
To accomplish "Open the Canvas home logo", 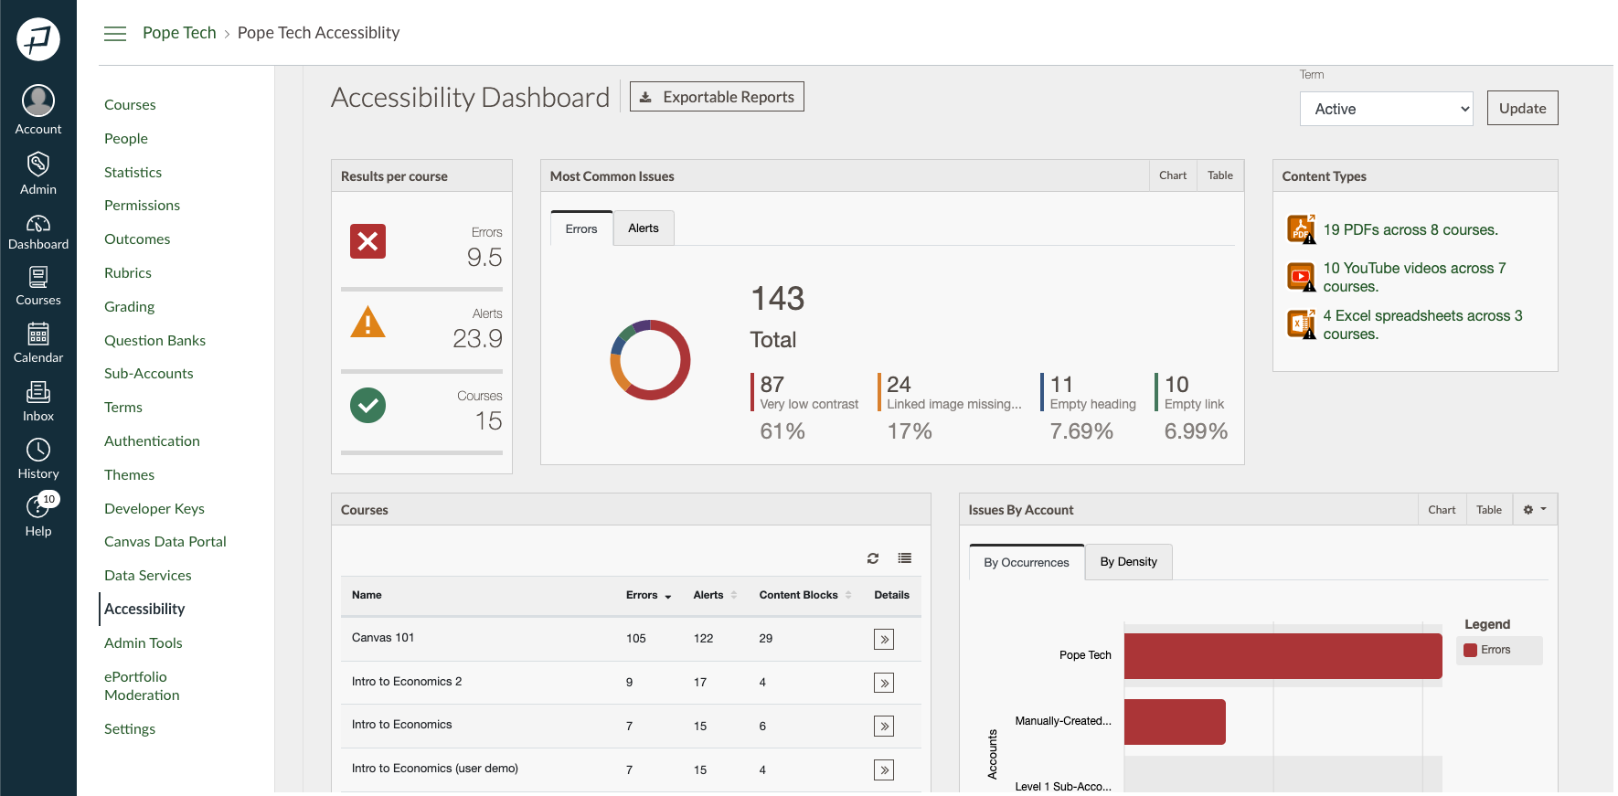I will click(38, 39).
